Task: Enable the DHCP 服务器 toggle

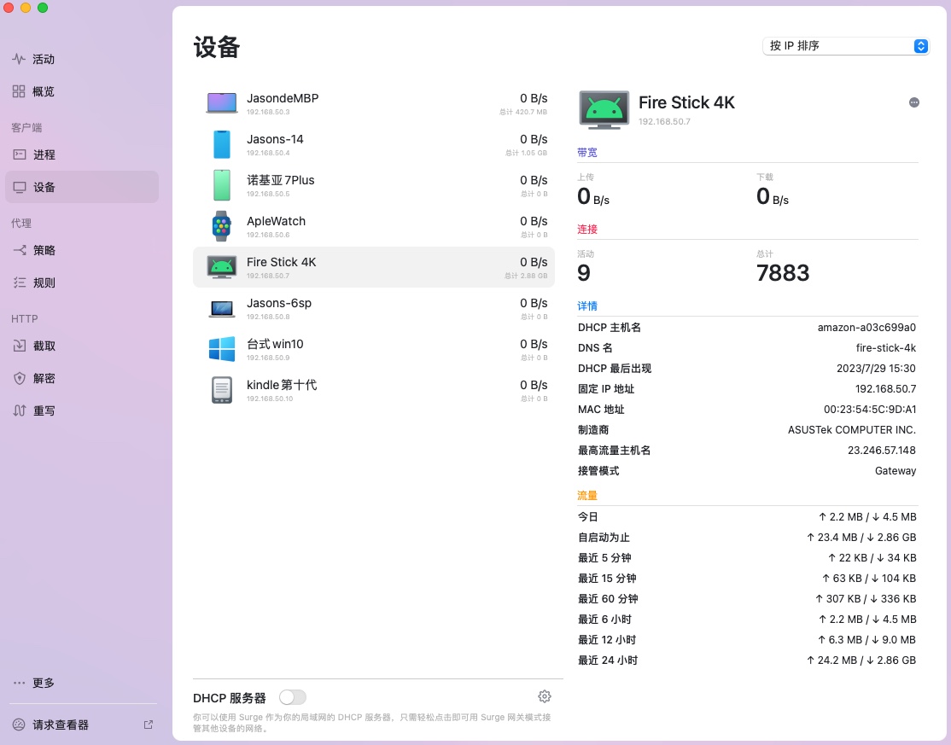Action: [293, 696]
